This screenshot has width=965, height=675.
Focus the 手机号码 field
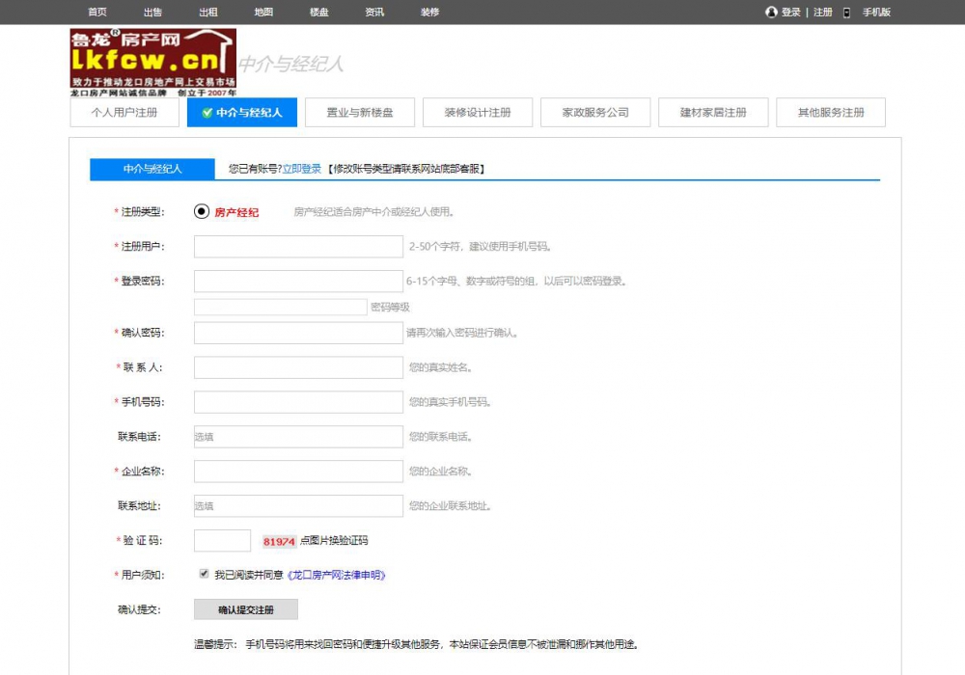pos(298,402)
